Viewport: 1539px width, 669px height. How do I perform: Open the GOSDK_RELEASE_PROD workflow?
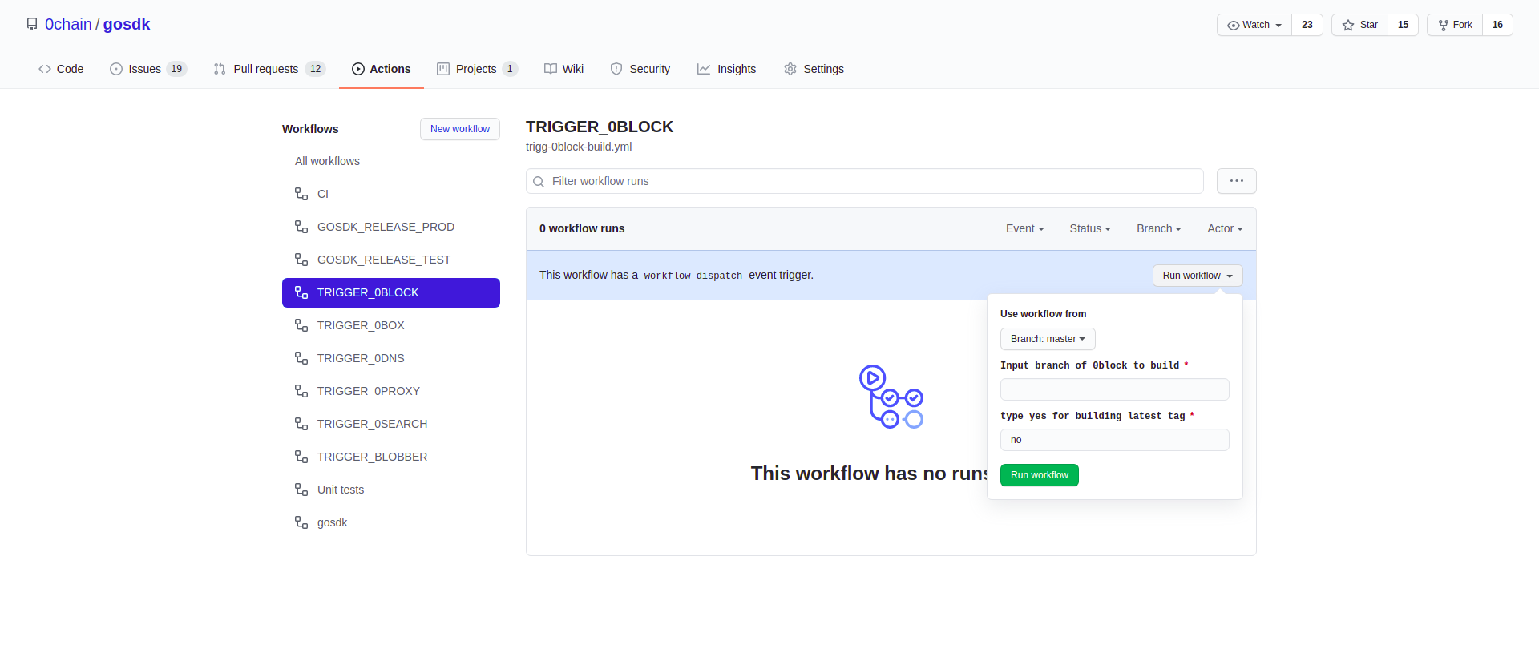(391, 227)
